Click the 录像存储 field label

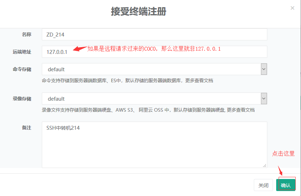click(x=22, y=99)
